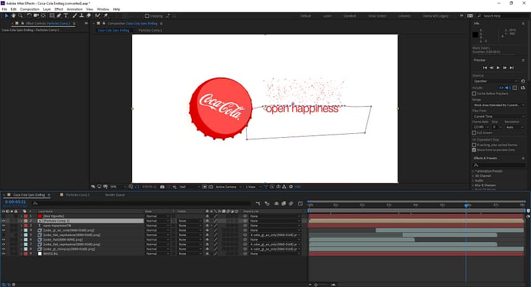
Task: Hide the Particles Comp 1 layer
Action: (4, 221)
